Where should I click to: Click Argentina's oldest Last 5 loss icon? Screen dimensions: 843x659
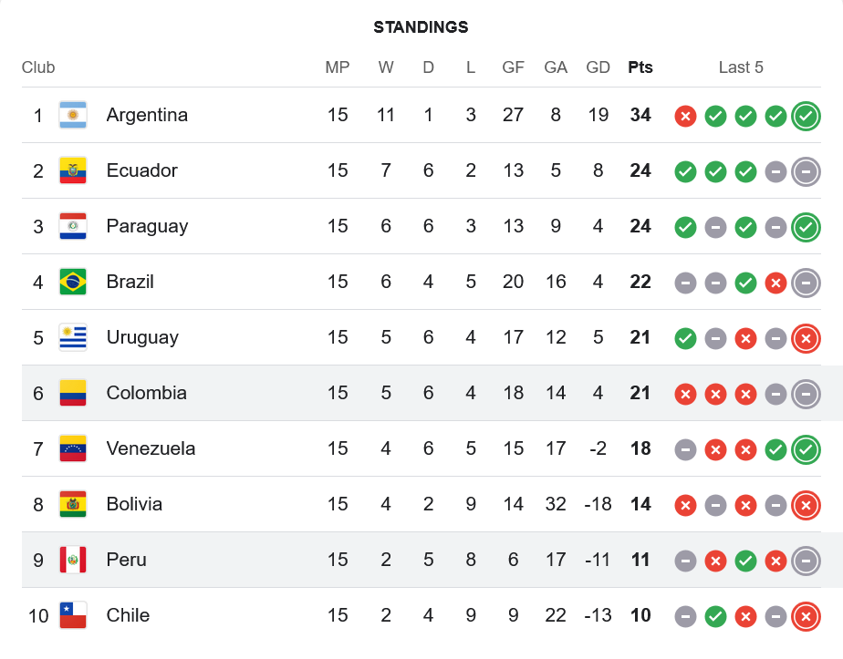(x=685, y=116)
